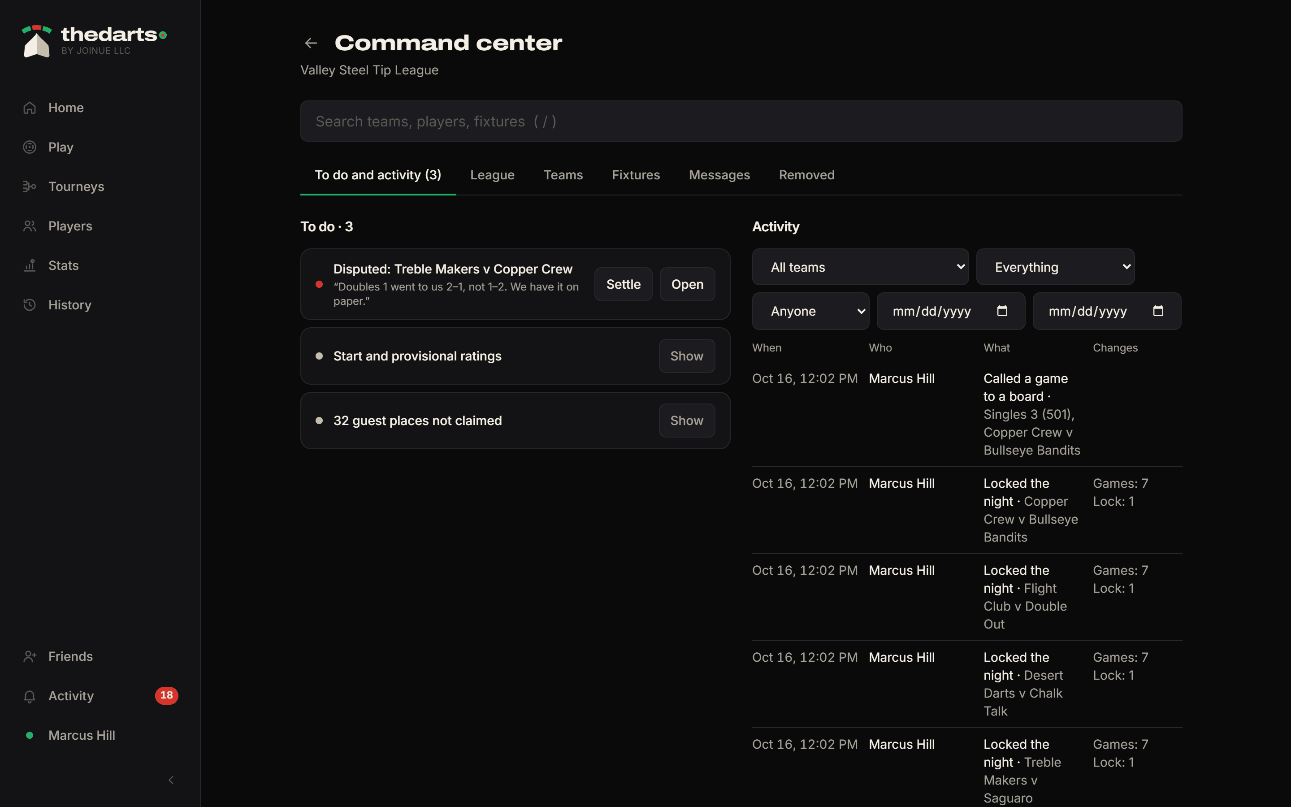Switch to the Fixtures tab
The width and height of the screenshot is (1291, 807).
[636, 175]
